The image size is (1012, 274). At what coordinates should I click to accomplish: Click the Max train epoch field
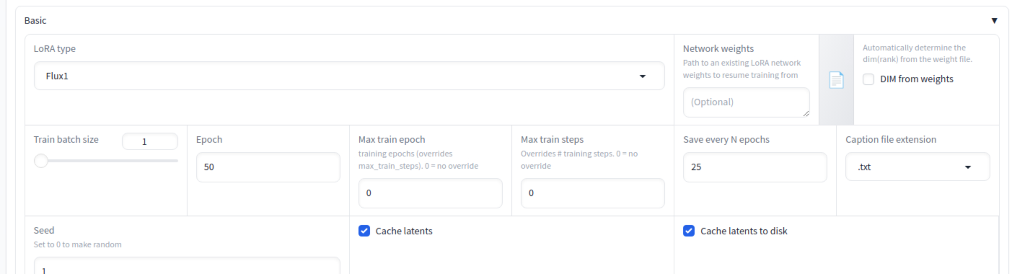click(x=430, y=193)
